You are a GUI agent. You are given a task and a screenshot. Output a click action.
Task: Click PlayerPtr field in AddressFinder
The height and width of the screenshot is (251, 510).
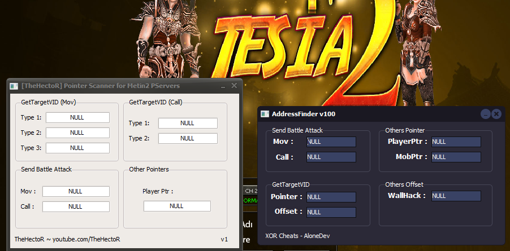click(x=456, y=142)
